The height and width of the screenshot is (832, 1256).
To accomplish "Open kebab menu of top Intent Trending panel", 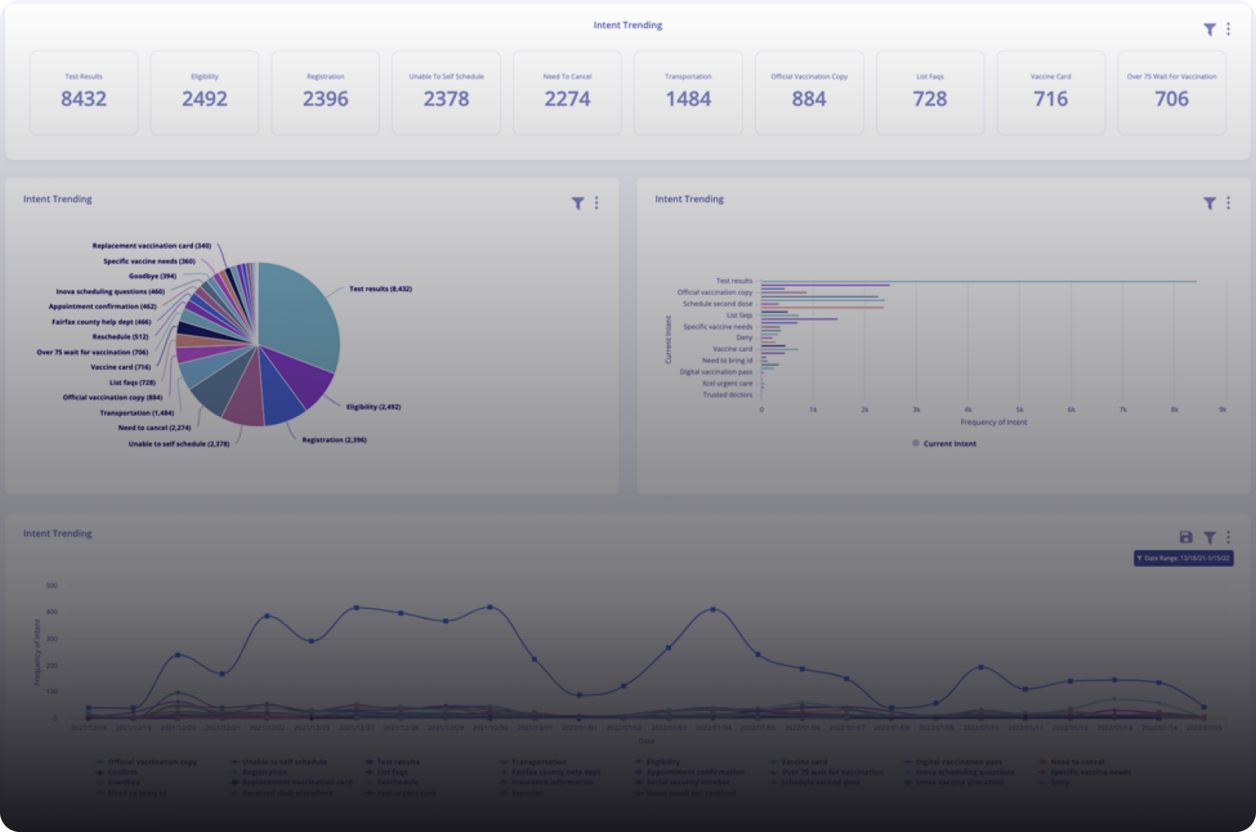I will (x=1229, y=29).
